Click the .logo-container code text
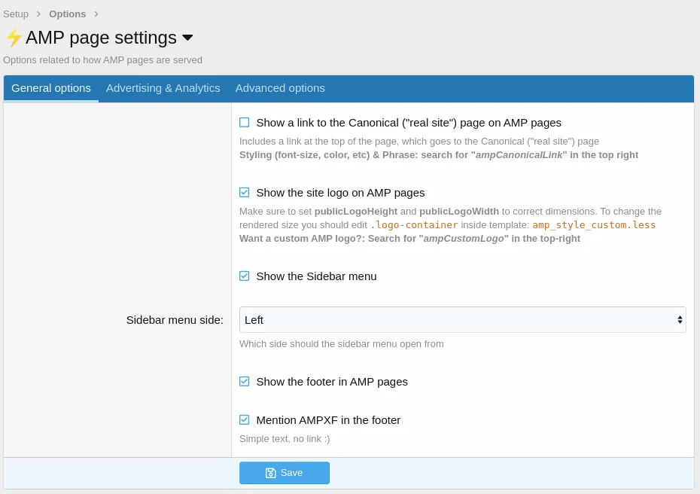 coord(414,225)
